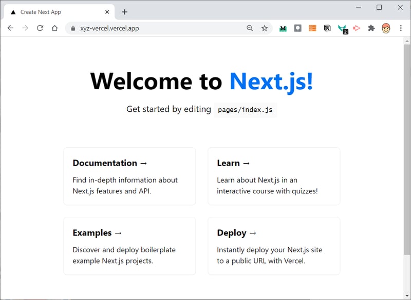Reload the page using the refresh icon
Screen dimensions: 411x300
pyautogui.click(x=40, y=28)
